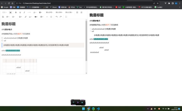Apply bold formatting with B icon
The height and width of the screenshot is (111, 182).
[x=16, y=12]
